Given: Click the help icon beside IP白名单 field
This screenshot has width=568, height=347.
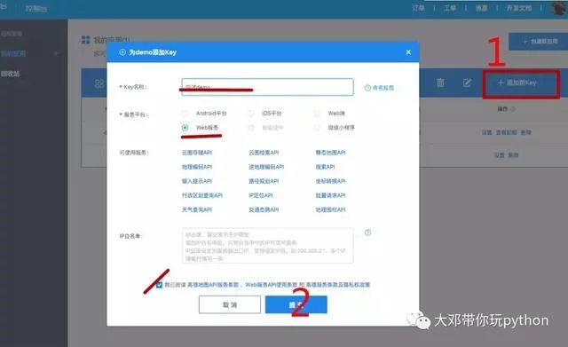Looking at the screenshot, I should [x=367, y=233].
